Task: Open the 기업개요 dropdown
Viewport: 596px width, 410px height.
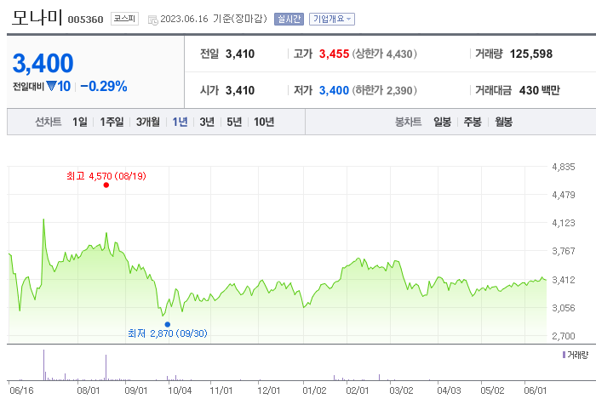Action: coord(332,19)
